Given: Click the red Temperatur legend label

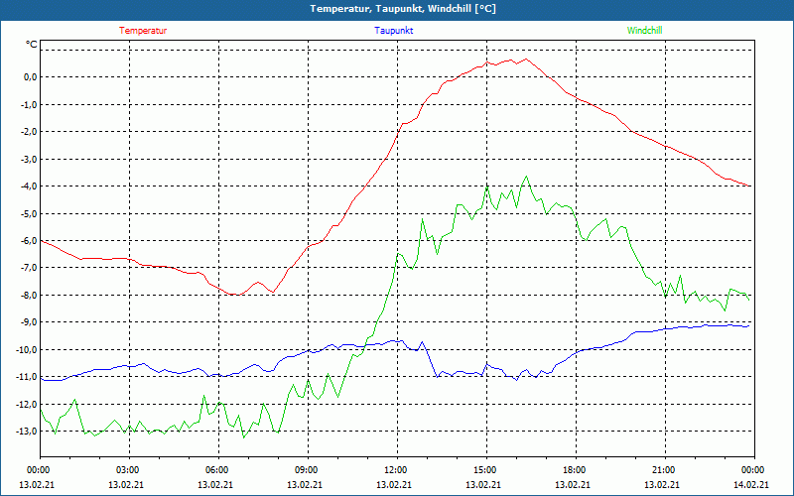Looking at the screenshot, I should (143, 31).
